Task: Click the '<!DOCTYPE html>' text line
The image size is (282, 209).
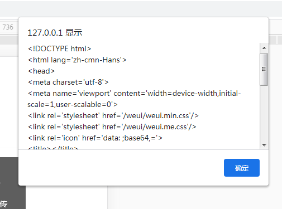Action: click(x=60, y=48)
